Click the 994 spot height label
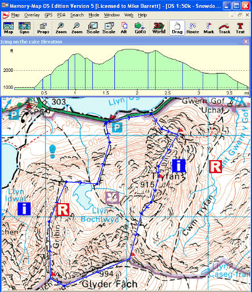Screen dimensions: 252x292 [106, 273]
